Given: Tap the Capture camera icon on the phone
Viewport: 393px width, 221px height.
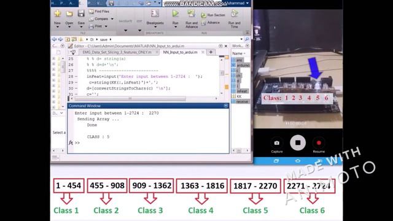Looking at the screenshot, I should (277, 143).
